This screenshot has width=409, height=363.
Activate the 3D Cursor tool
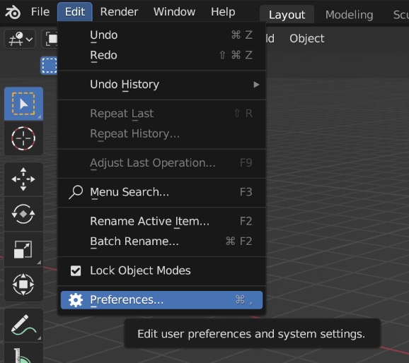click(23, 138)
